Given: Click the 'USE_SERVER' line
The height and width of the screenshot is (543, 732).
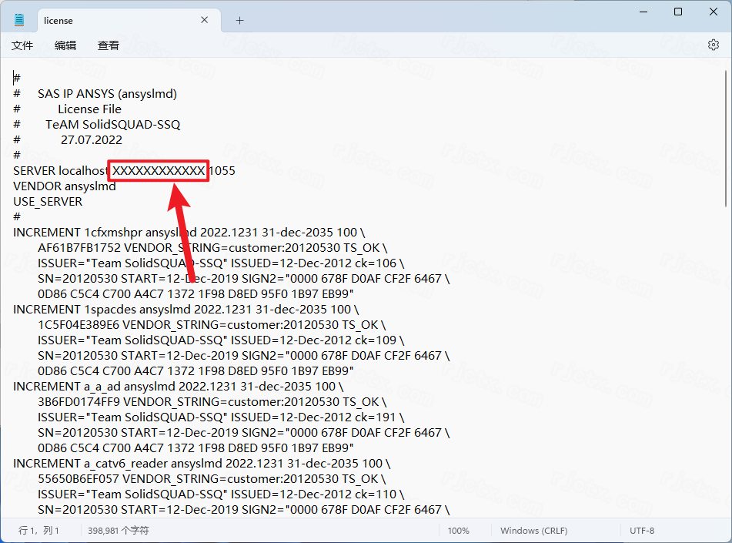Looking at the screenshot, I should pyautogui.click(x=48, y=201).
